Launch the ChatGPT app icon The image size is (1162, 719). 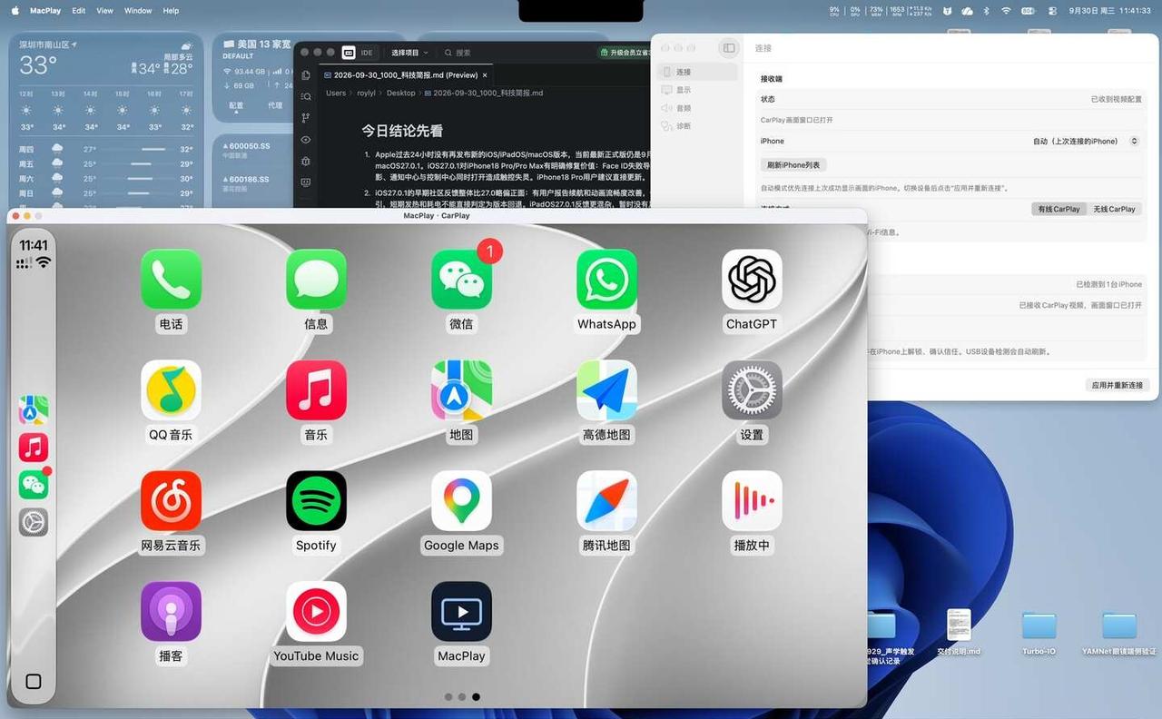(x=752, y=280)
